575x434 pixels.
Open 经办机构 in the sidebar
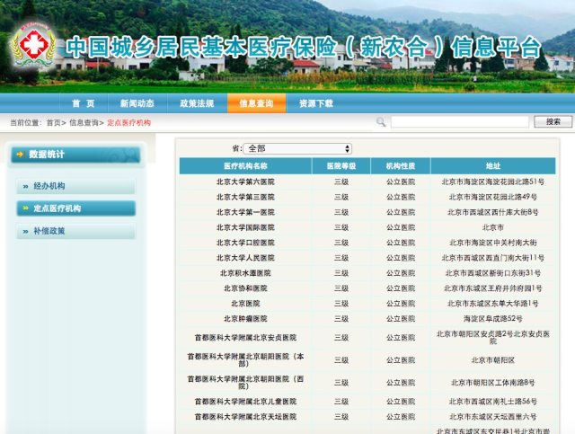(75, 186)
